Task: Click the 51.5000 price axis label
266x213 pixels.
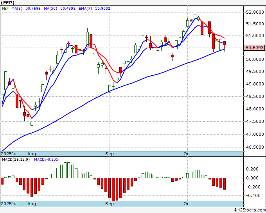Action: [255, 24]
